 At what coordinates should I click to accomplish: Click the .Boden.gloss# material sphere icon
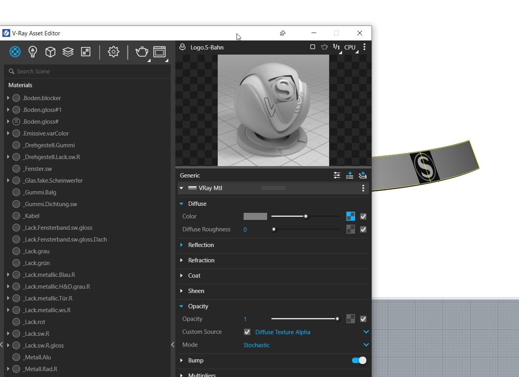[16, 121]
